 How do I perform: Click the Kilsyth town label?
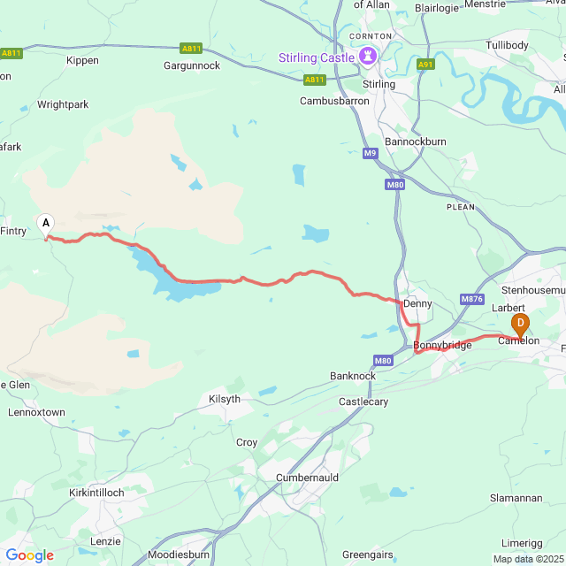225,399
